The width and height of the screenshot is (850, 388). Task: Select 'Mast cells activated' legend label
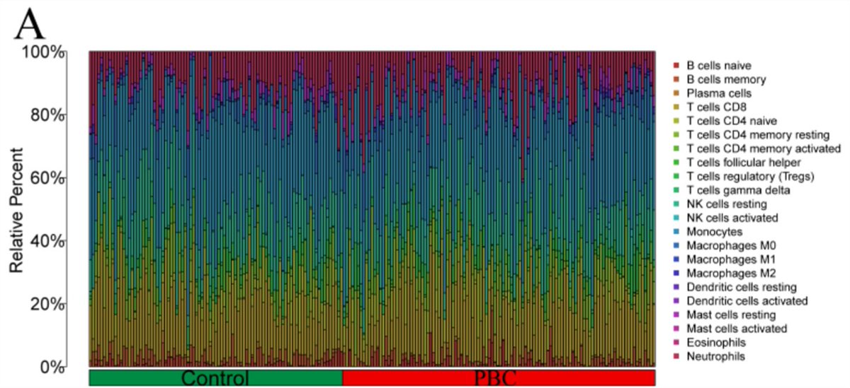point(737,329)
